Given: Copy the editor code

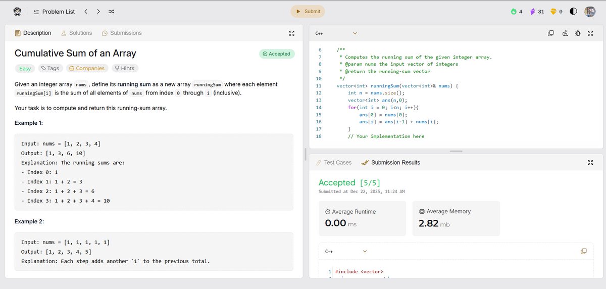Looking at the screenshot, I should (x=551, y=33).
